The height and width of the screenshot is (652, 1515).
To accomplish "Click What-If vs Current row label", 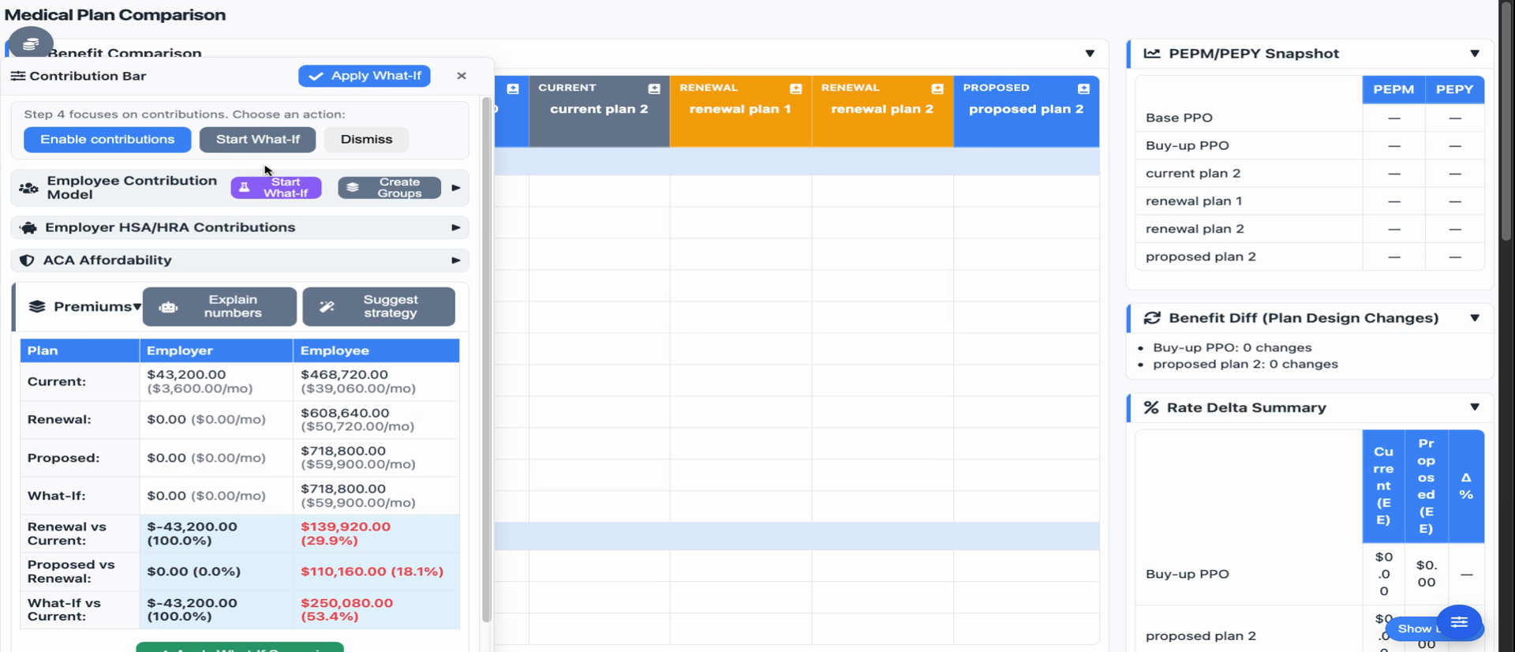I will click(x=64, y=609).
